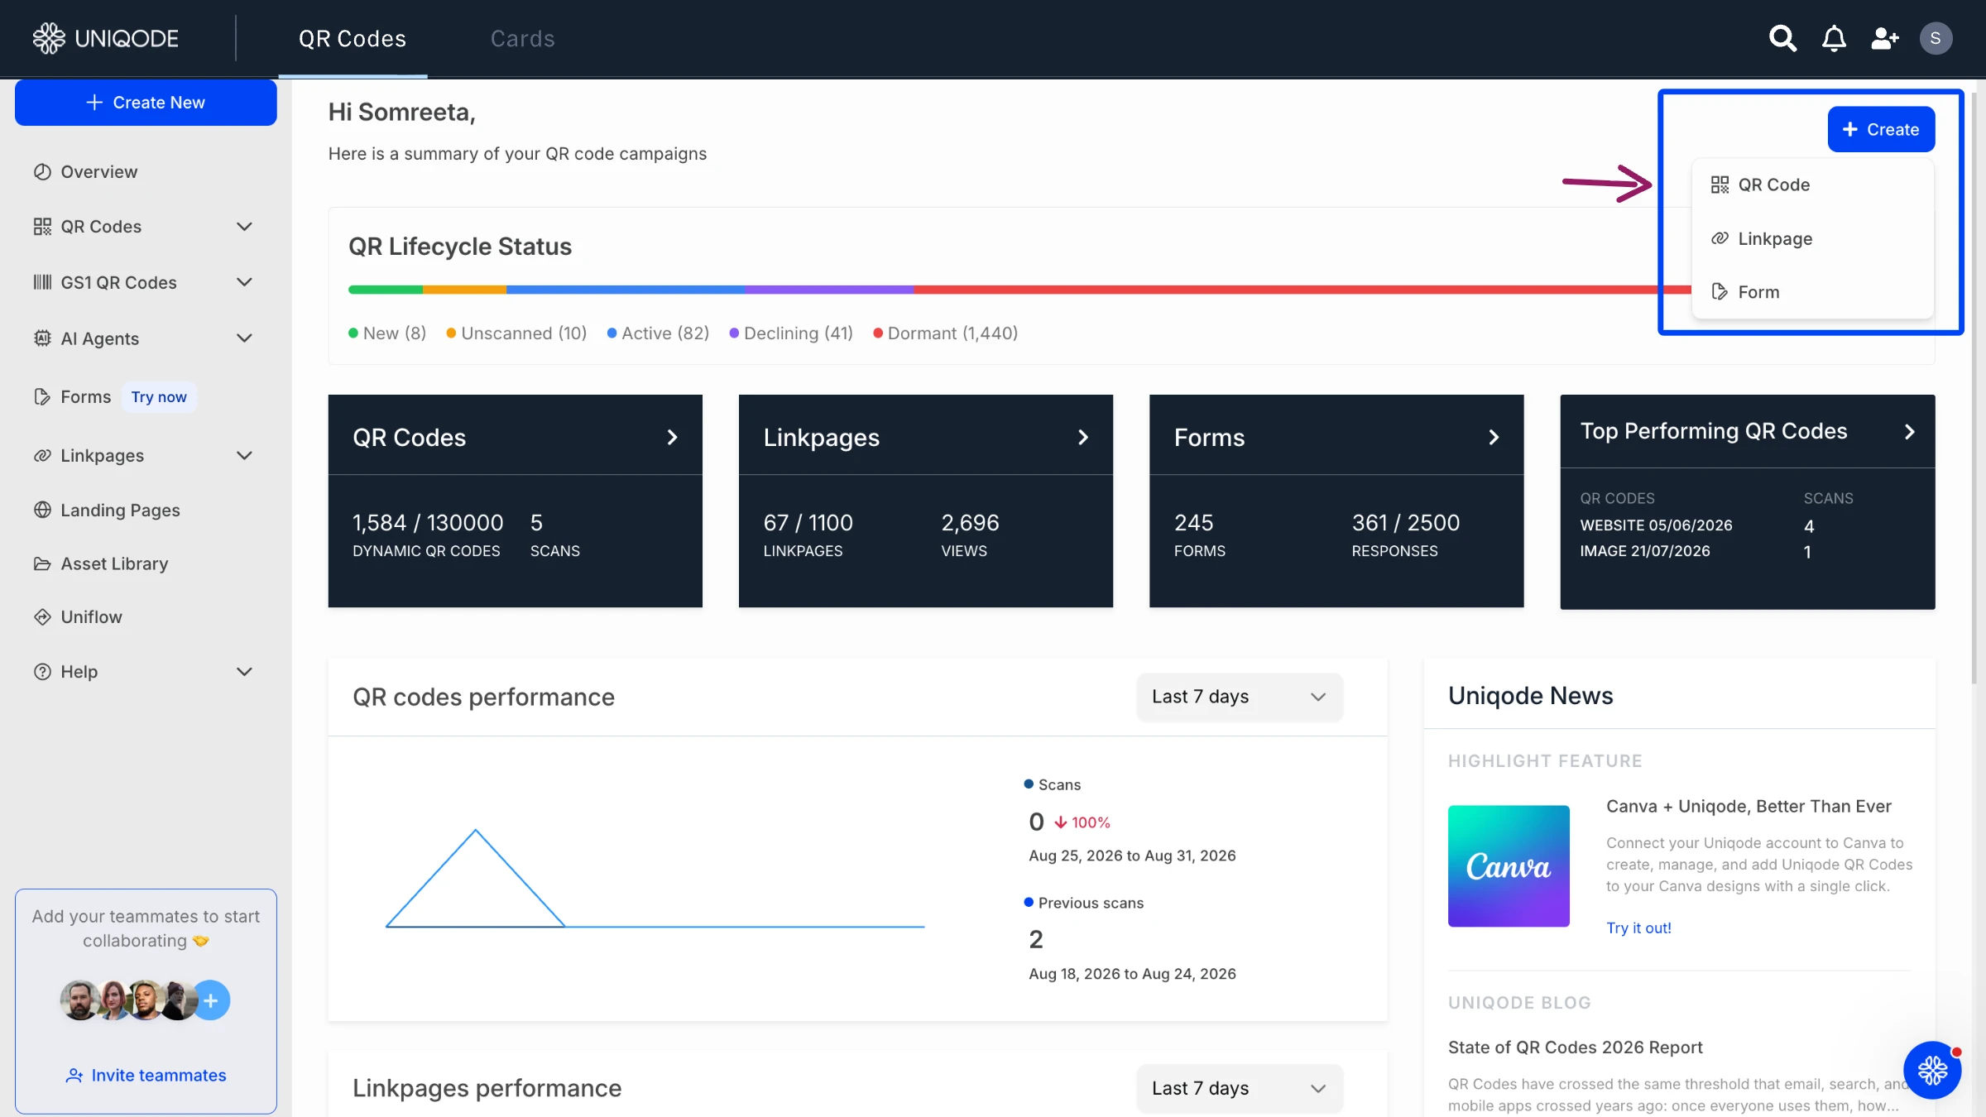Click 1,584 / 130000 dynamic QR codes value
The image size is (1986, 1117).
click(x=428, y=523)
